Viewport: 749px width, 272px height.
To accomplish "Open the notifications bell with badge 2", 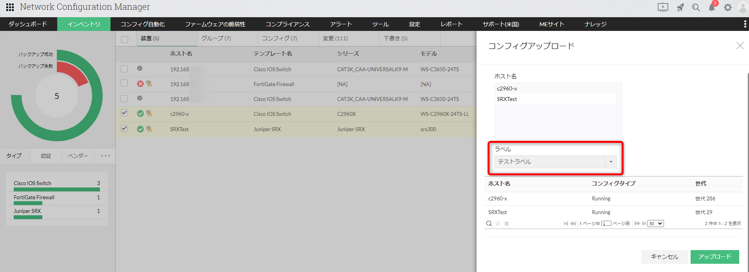I will [712, 7].
